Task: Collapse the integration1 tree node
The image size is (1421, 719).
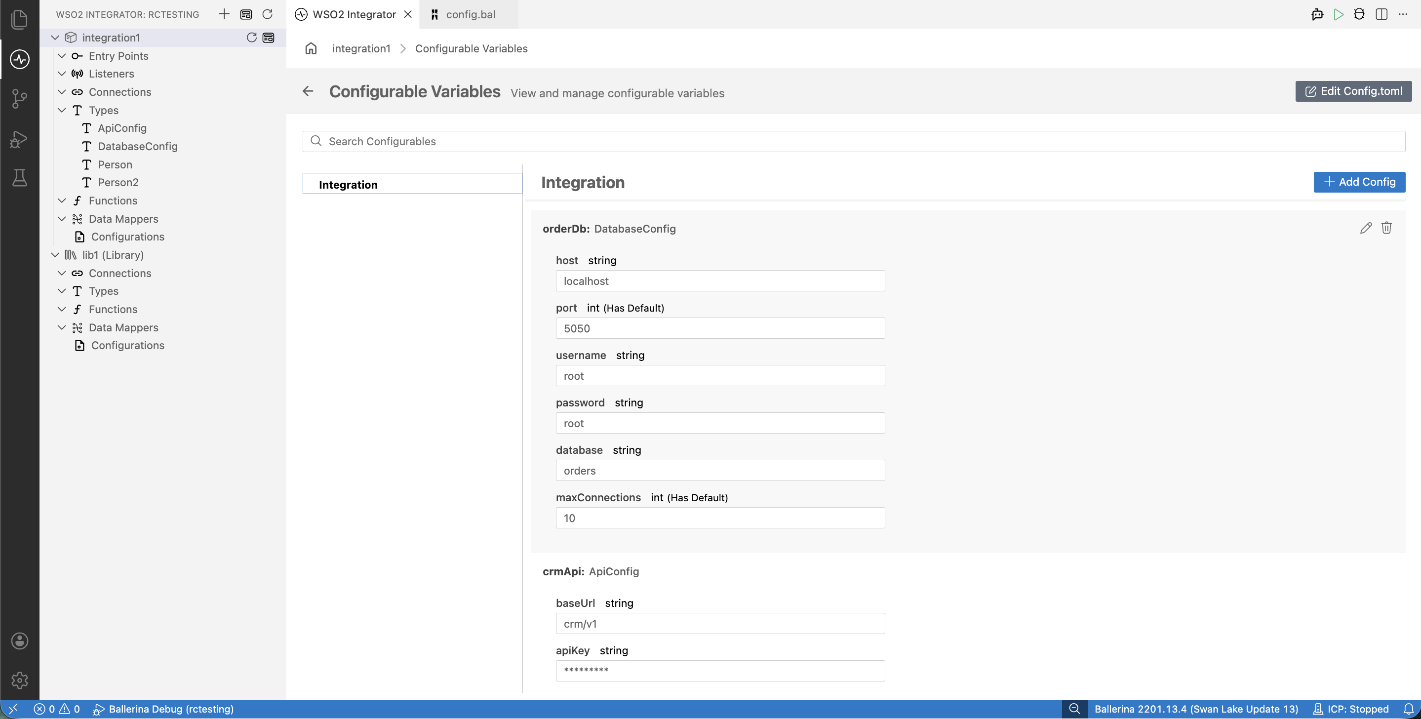Action: pyautogui.click(x=55, y=38)
